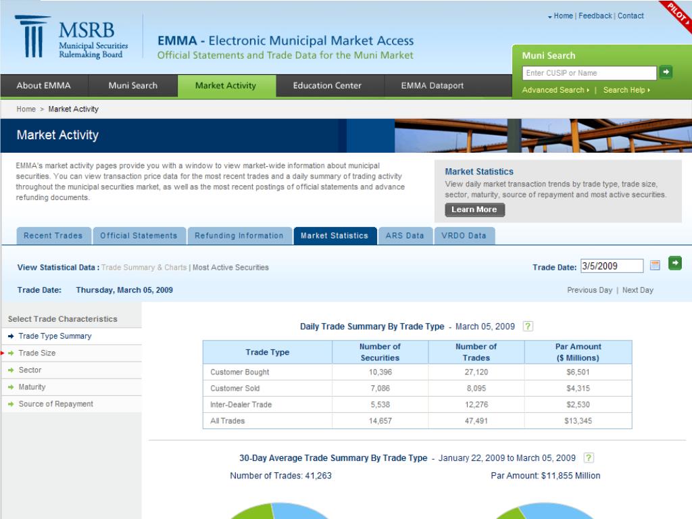The height and width of the screenshot is (519, 692).
Task: Click the 12,276 trades cell
Action: click(476, 405)
